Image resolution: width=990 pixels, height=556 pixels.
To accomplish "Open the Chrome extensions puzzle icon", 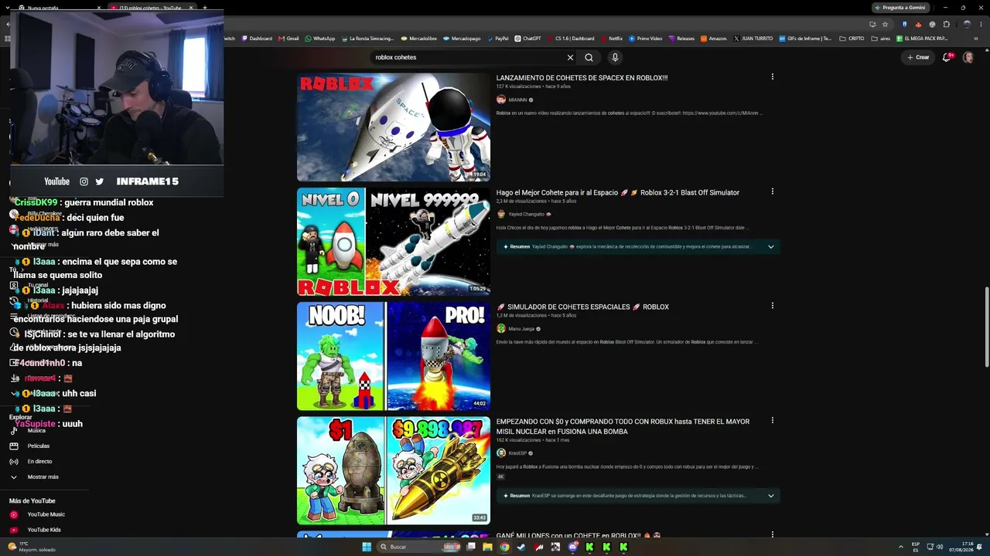I will [946, 24].
